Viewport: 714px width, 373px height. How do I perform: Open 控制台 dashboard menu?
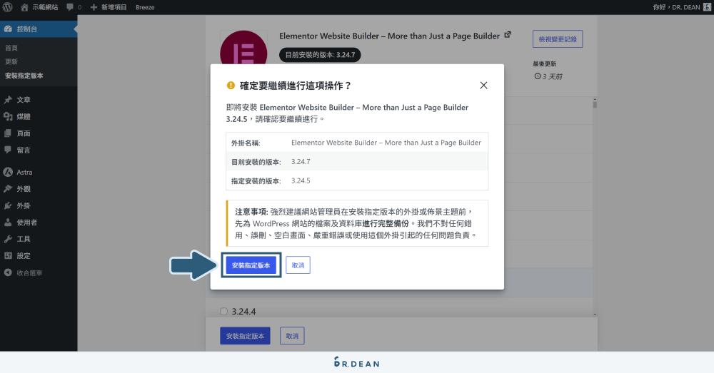39,29
